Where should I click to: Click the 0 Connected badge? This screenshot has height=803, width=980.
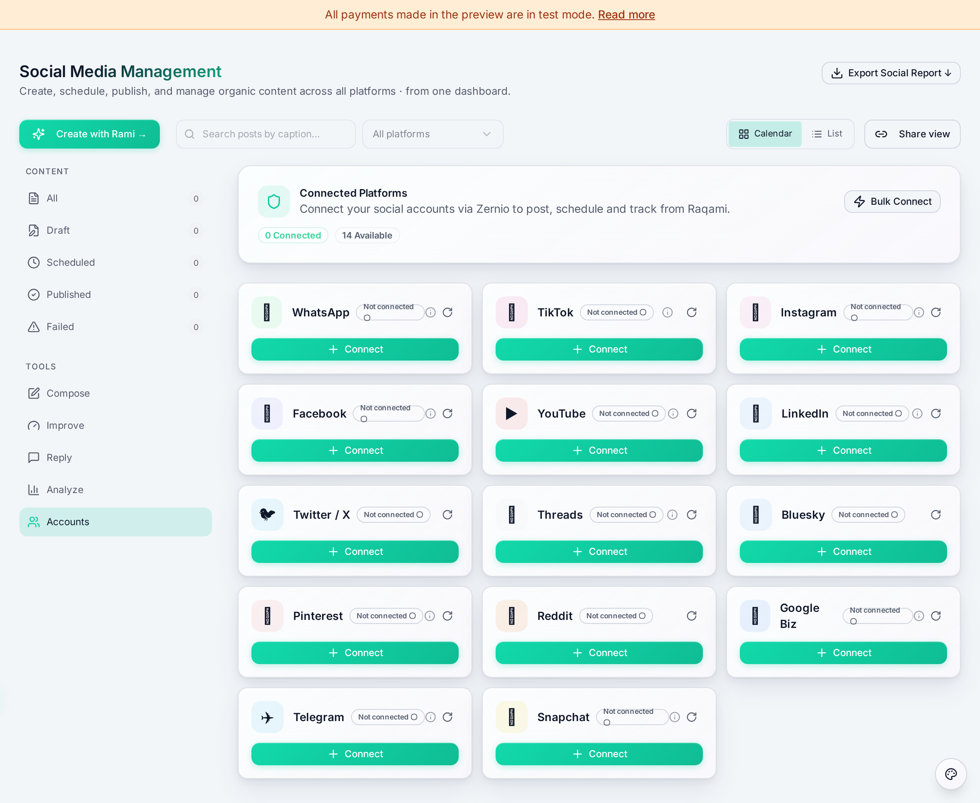click(293, 235)
